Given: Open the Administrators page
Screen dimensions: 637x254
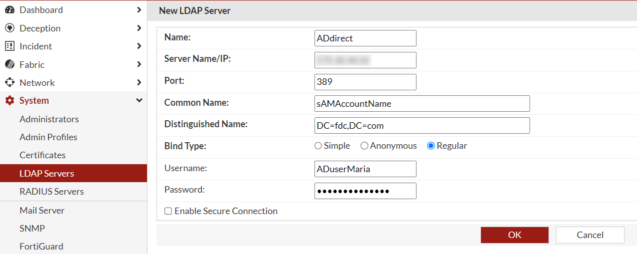Looking at the screenshot, I should pyautogui.click(x=49, y=119).
